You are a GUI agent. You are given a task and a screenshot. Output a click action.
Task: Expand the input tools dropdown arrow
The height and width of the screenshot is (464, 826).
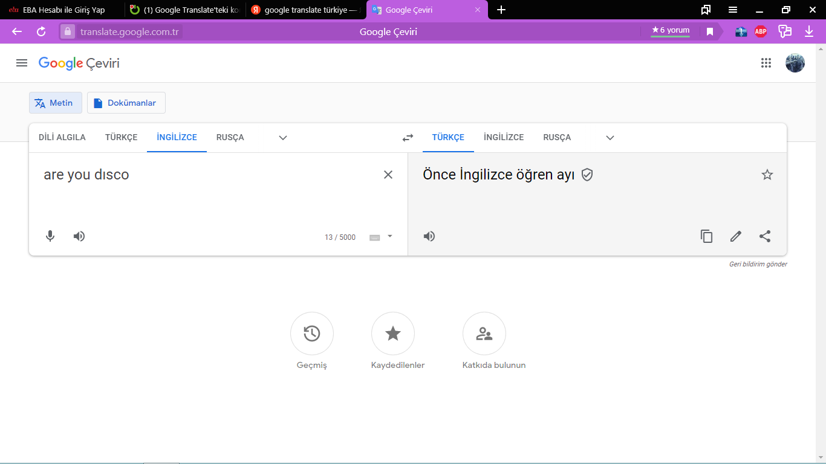click(x=390, y=236)
